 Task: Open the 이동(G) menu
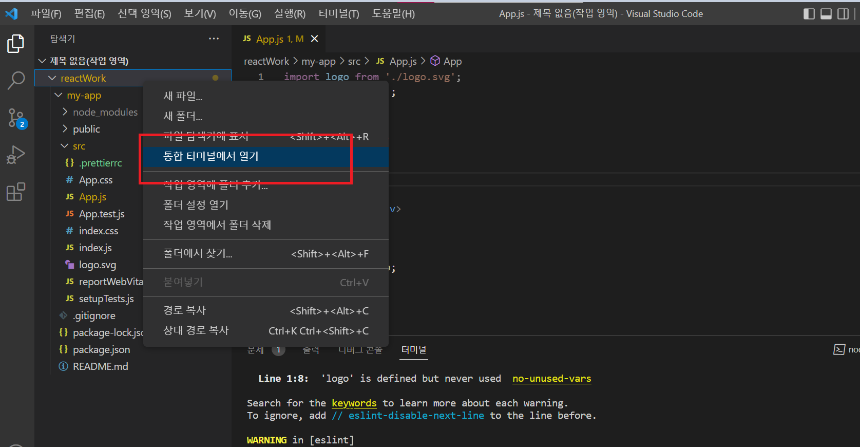tap(245, 14)
